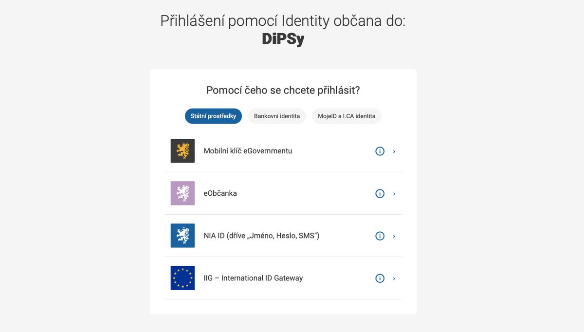Click the blue NIA ID lion icon
This screenshot has width=584, height=332.
pos(182,236)
